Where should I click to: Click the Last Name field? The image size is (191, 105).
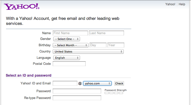[x=106, y=33]
